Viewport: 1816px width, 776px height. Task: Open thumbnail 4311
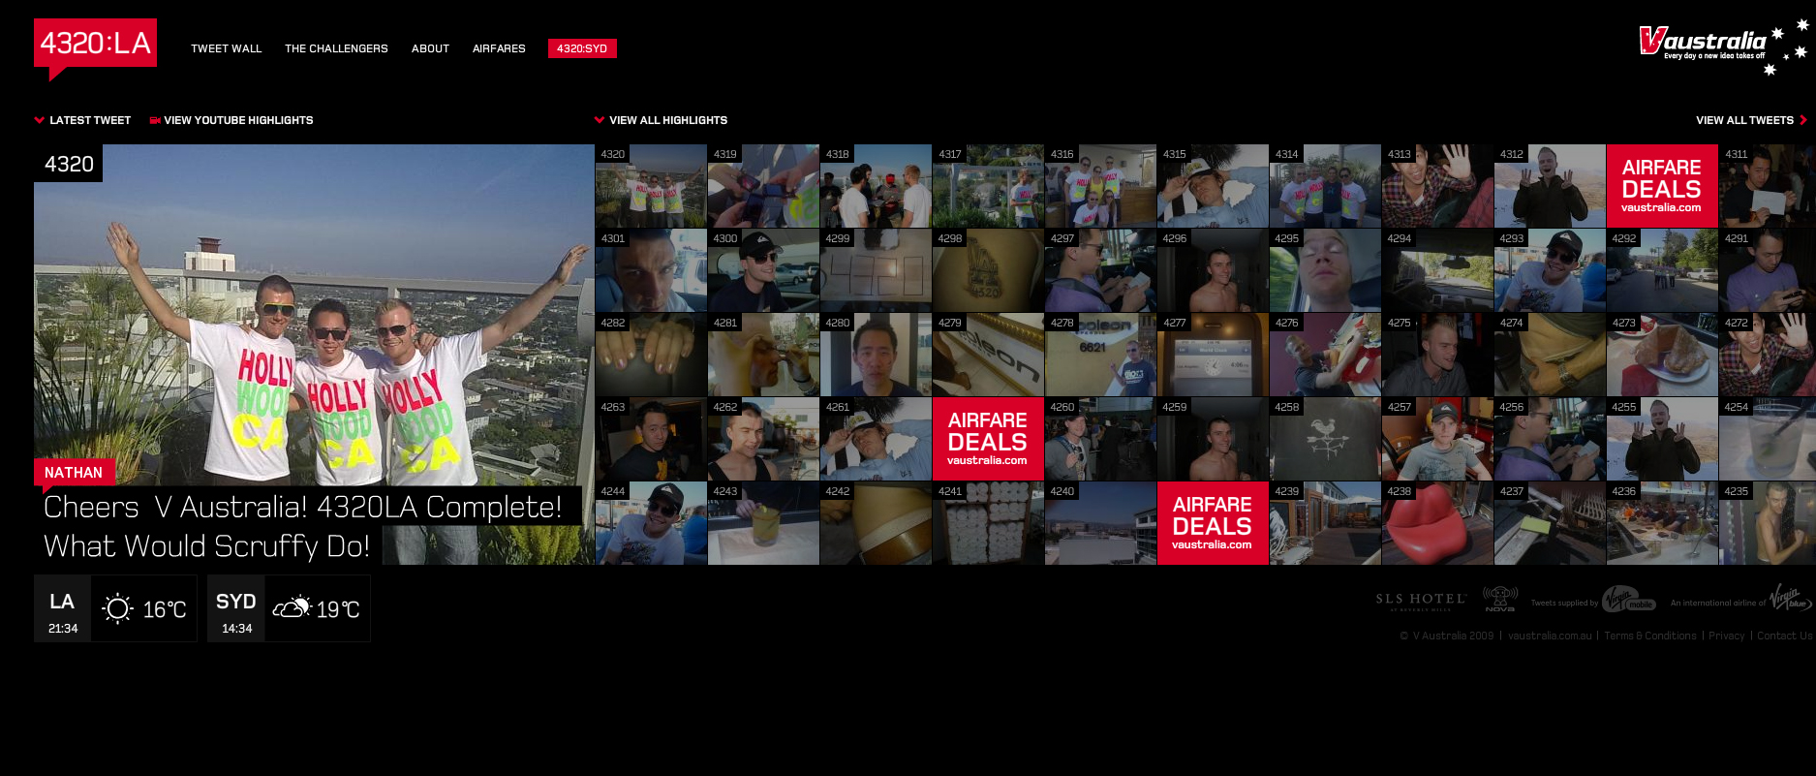point(1768,186)
